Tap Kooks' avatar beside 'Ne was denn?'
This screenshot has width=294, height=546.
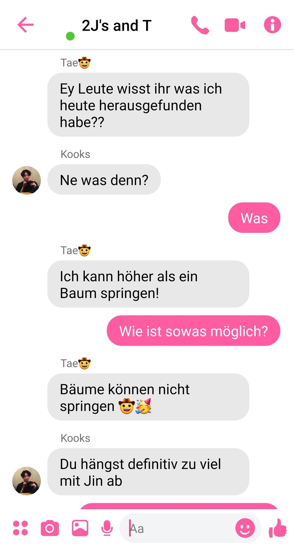tap(26, 180)
